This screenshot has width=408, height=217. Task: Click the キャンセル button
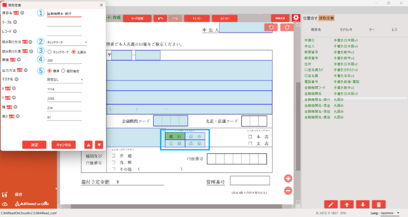pos(64,145)
